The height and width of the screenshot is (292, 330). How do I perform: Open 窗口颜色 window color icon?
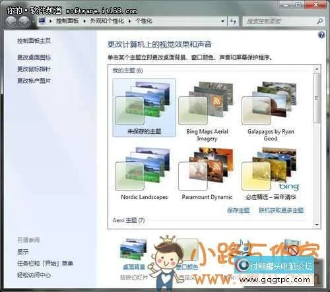click(x=187, y=249)
